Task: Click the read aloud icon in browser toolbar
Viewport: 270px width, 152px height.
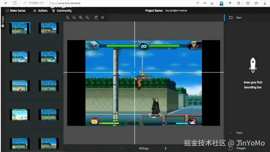Action: click(198, 3)
